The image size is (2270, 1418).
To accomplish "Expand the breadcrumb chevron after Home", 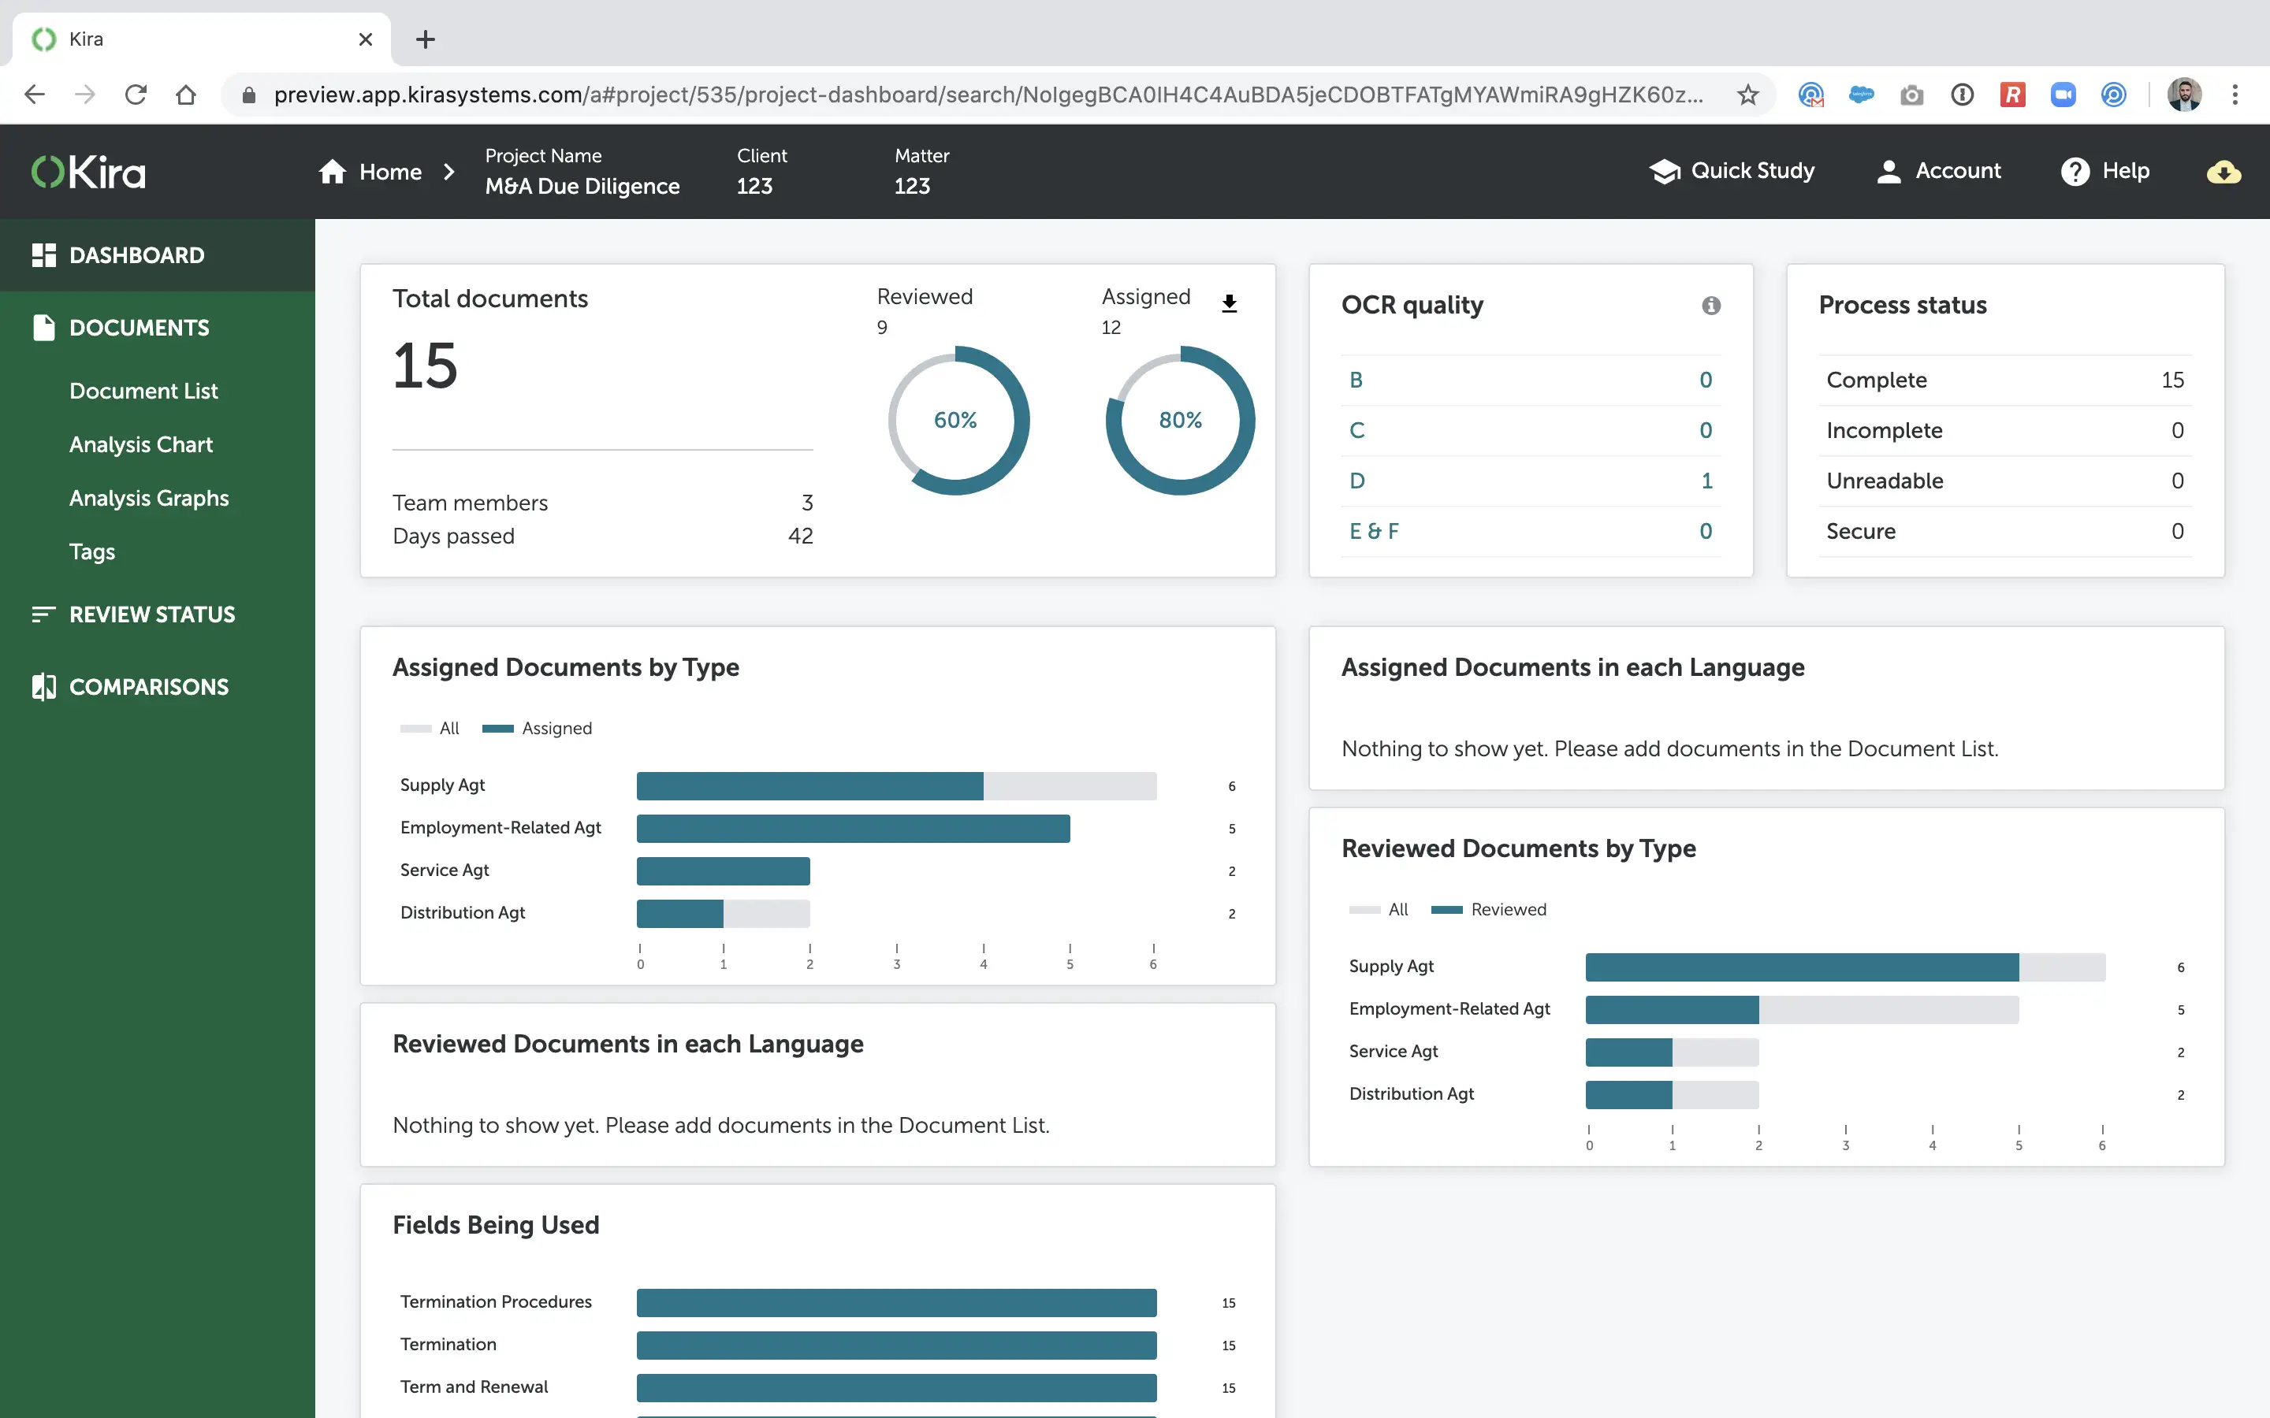I will [449, 172].
